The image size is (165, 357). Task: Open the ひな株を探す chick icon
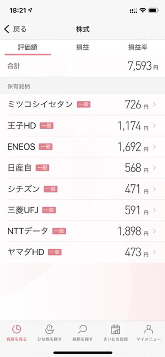pos(50,329)
